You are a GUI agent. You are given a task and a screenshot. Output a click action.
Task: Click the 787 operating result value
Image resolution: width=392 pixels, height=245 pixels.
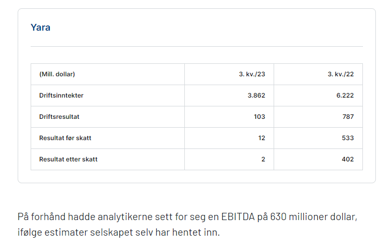pos(348,117)
